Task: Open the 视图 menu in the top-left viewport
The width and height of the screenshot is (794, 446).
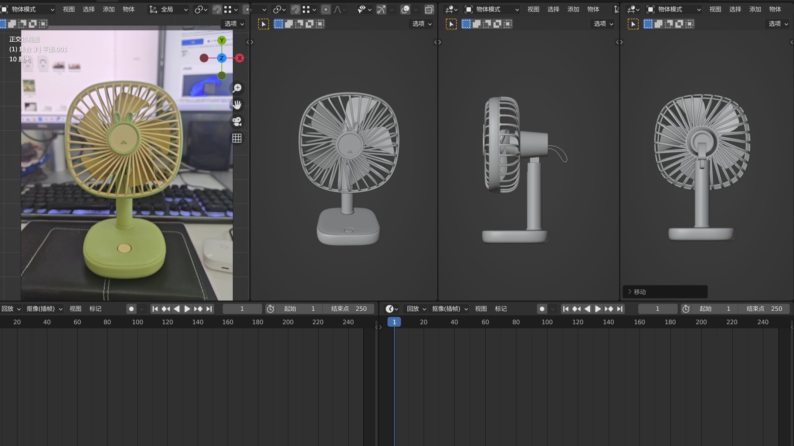Action: coord(69,9)
